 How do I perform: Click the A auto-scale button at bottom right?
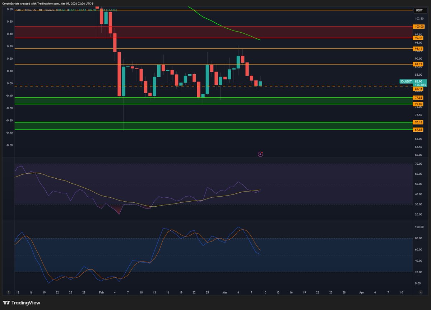click(x=420, y=293)
